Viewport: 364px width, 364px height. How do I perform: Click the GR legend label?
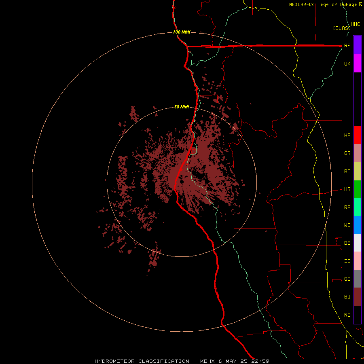347,153
